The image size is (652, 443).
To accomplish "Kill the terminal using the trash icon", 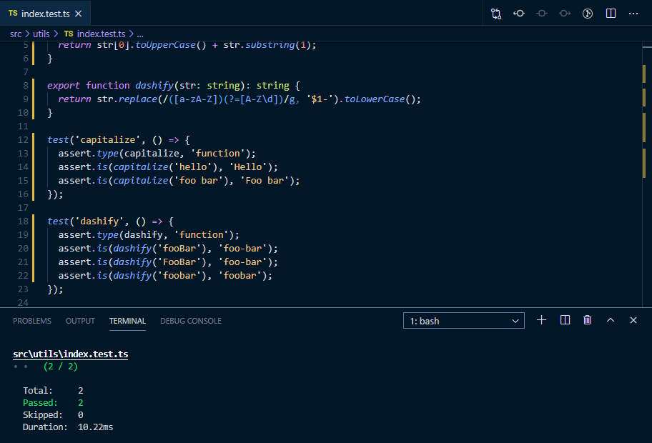I will pyautogui.click(x=587, y=320).
